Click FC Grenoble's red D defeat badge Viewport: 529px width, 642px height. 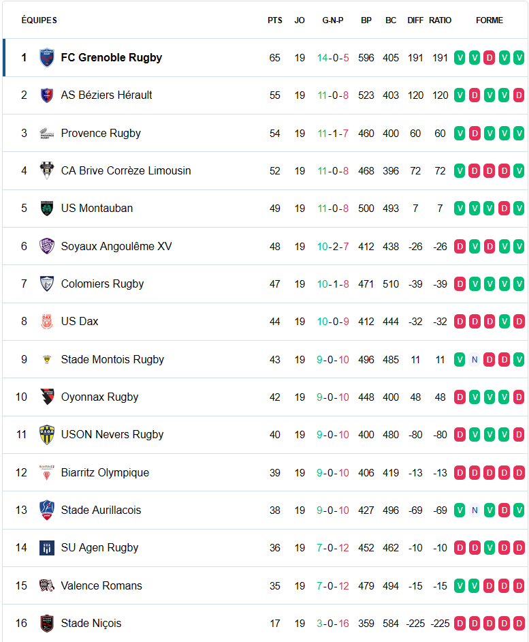click(x=490, y=58)
